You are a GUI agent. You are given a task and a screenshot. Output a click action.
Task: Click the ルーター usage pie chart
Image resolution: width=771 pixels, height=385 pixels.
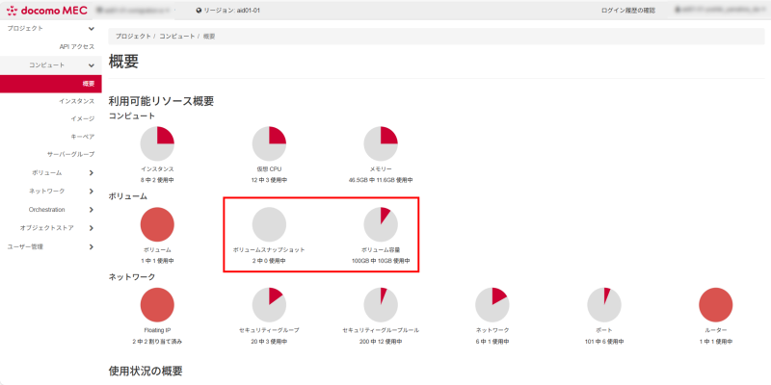click(716, 305)
